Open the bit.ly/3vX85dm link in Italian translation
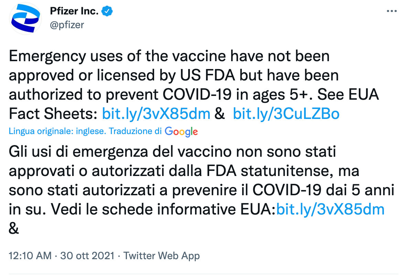 330,209
